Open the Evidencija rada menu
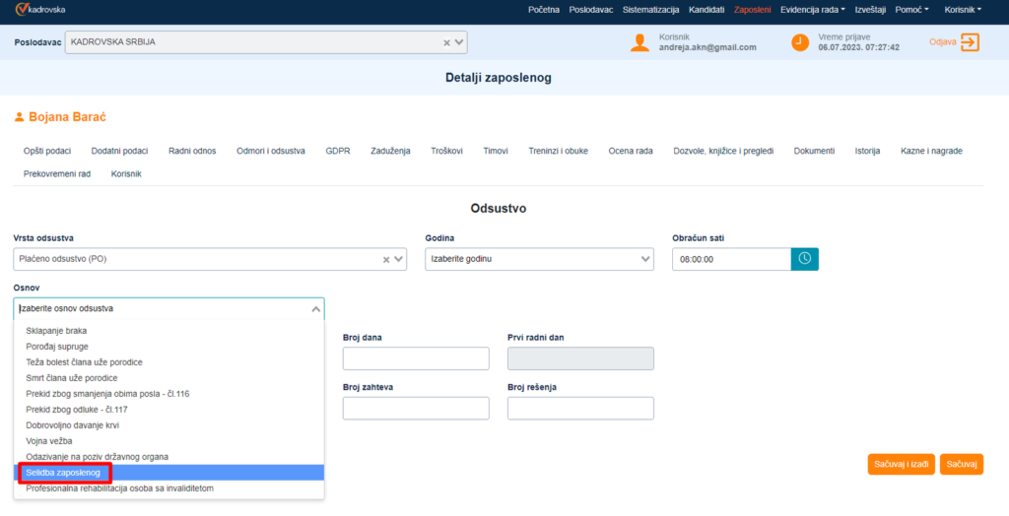 point(812,9)
